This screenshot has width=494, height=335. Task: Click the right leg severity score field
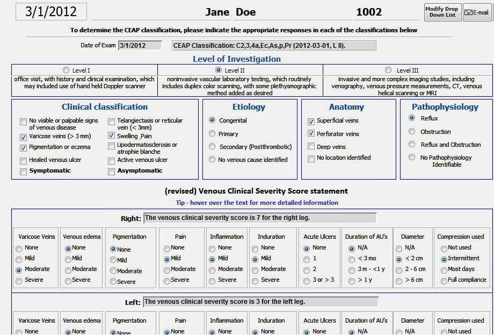coord(260,218)
